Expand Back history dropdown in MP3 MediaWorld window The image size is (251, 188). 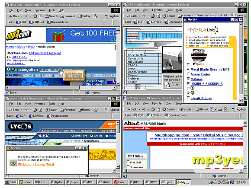point(139,16)
